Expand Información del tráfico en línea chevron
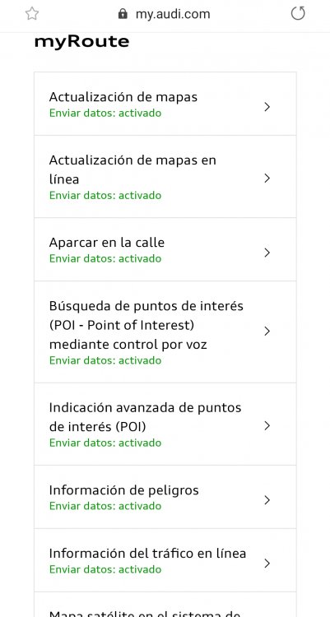The image size is (330, 617). [x=267, y=563]
